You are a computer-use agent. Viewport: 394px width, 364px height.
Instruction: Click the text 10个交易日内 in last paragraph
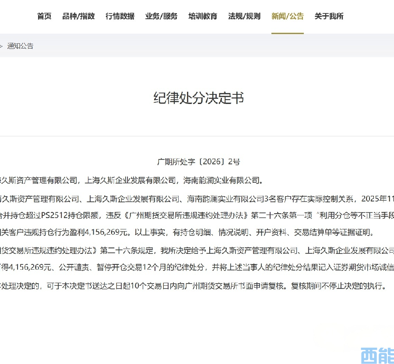point(154,286)
